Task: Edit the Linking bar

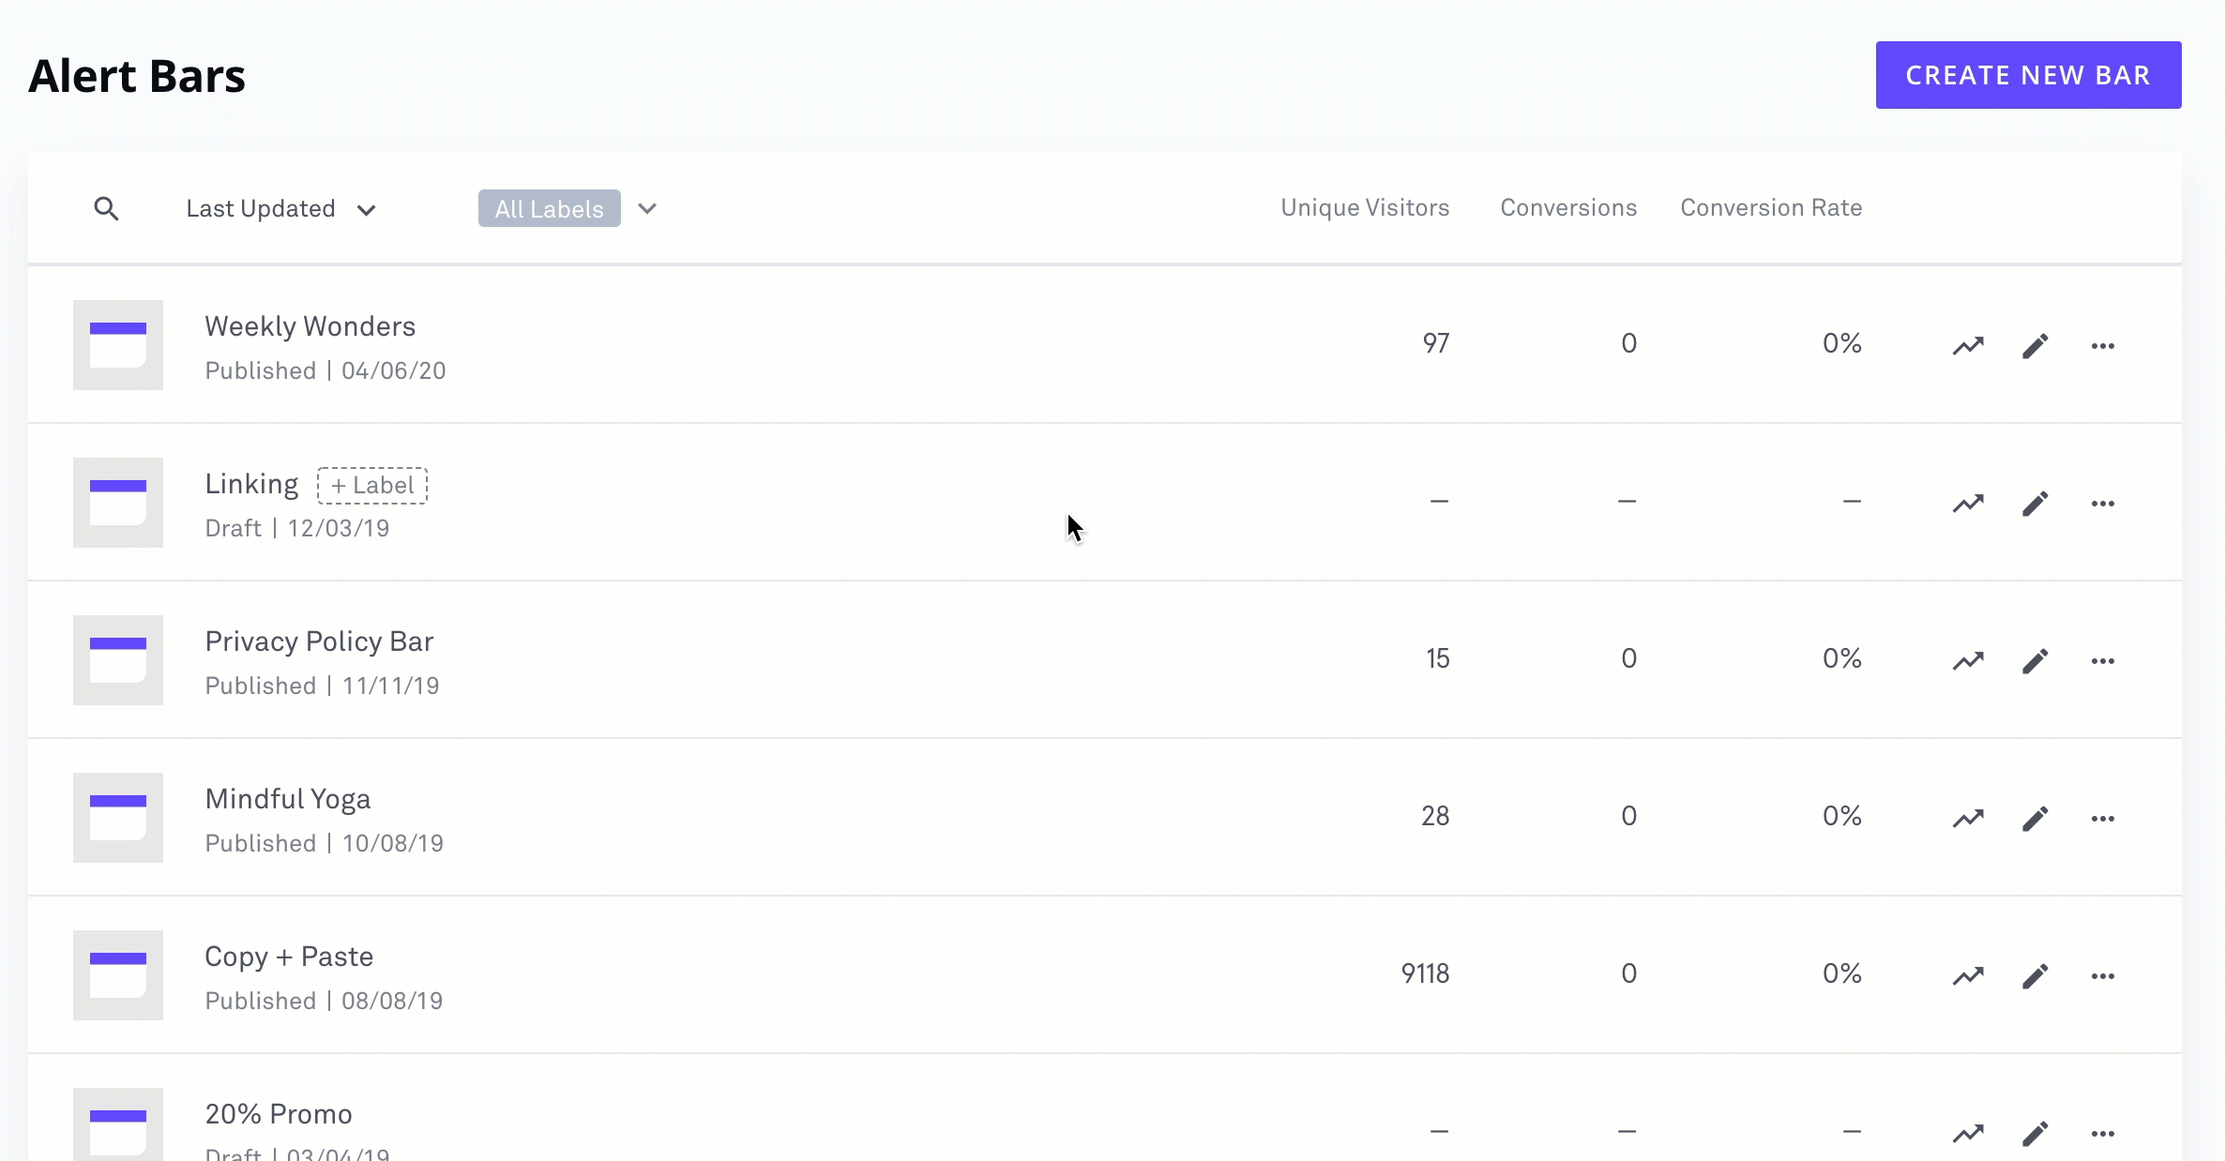Action: click(x=2035, y=504)
